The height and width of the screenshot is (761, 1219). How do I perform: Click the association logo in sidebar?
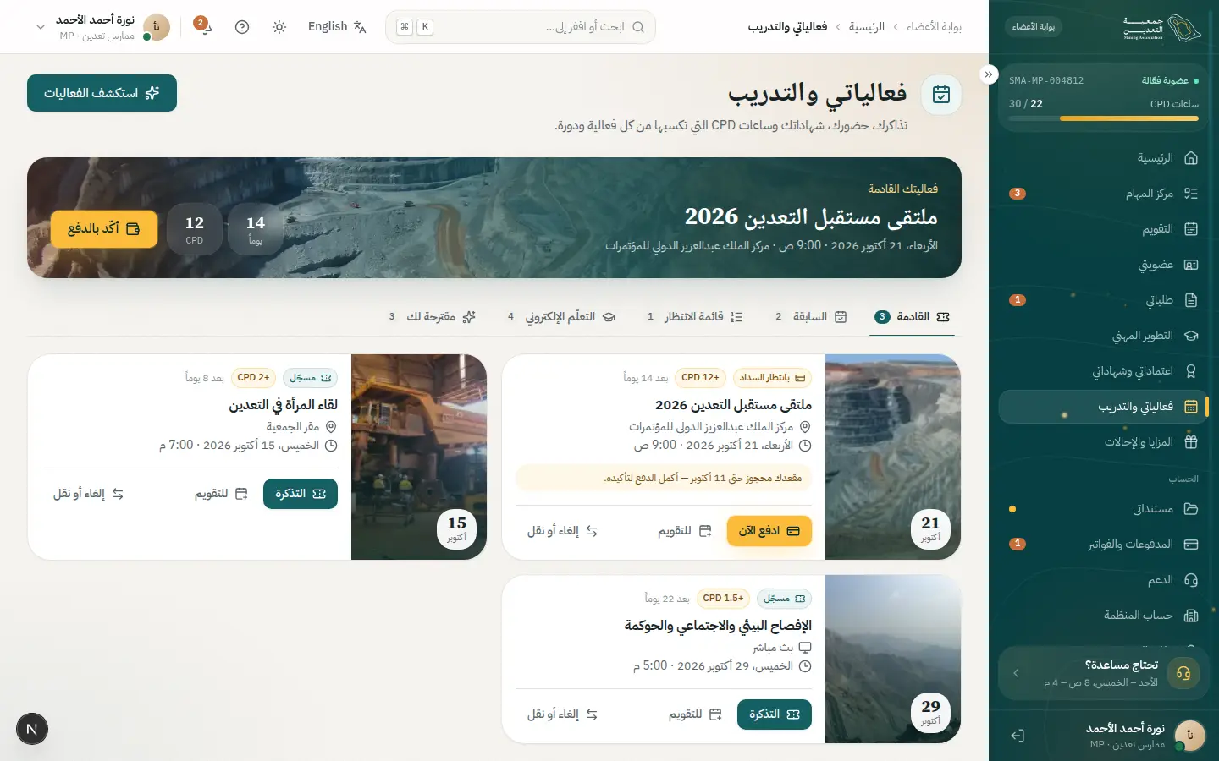(x=1162, y=27)
